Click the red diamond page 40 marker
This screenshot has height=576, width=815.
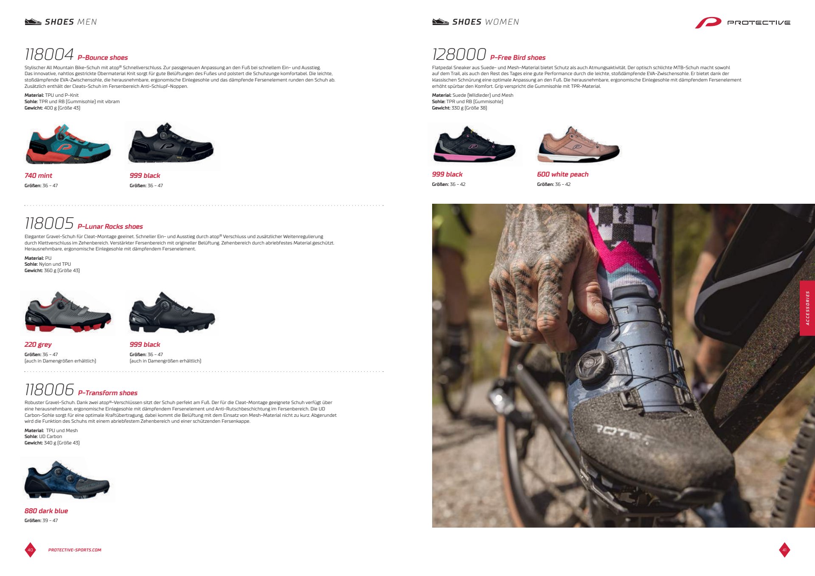(x=30, y=550)
